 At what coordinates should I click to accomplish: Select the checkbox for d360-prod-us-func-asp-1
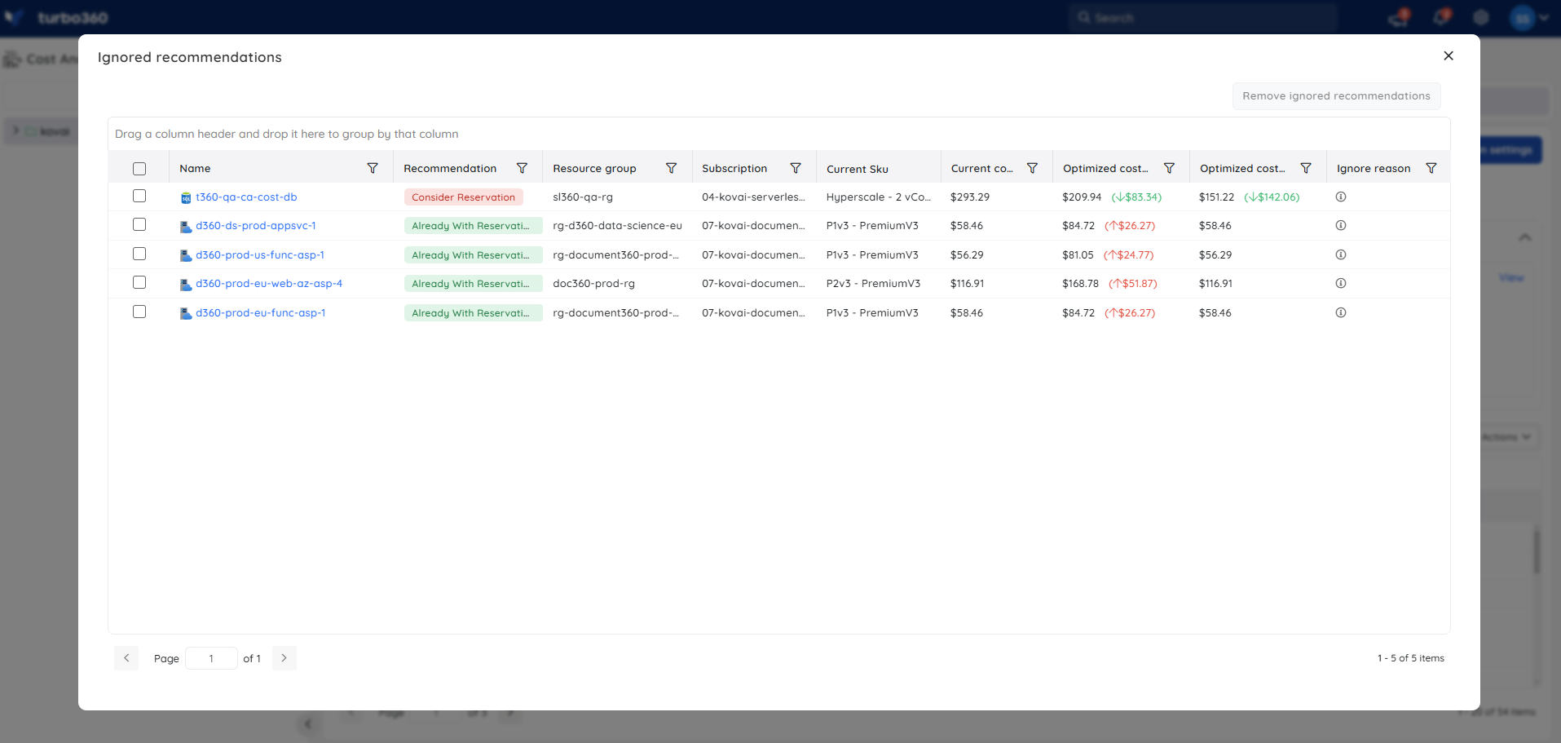[139, 254]
